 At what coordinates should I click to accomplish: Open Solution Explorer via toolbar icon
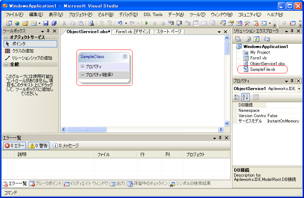[x=222, y=23]
